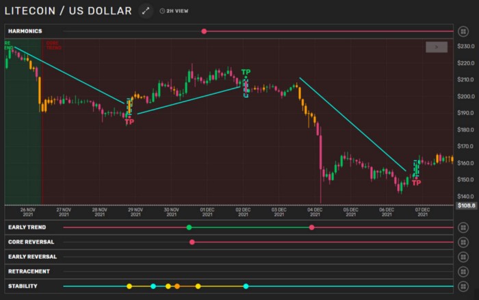Click the grid icon on Retracement row
The image size is (479, 300).
coord(463,271)
